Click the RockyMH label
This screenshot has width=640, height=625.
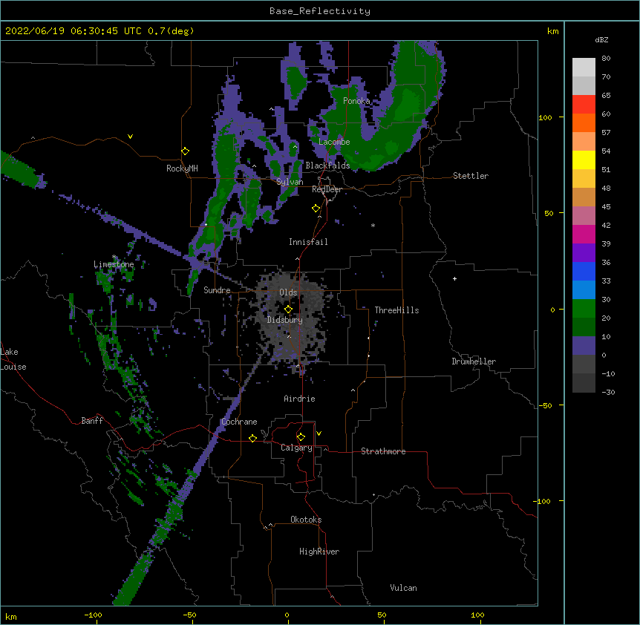pyautogui.click(x=182, y=168)
